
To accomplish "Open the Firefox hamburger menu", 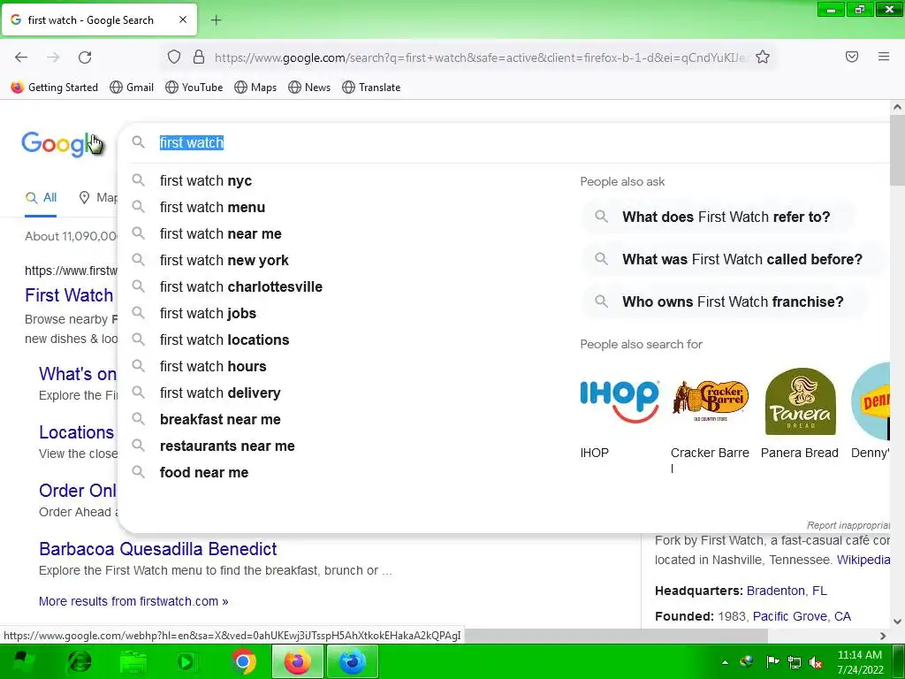I will [x=884, y=57].
